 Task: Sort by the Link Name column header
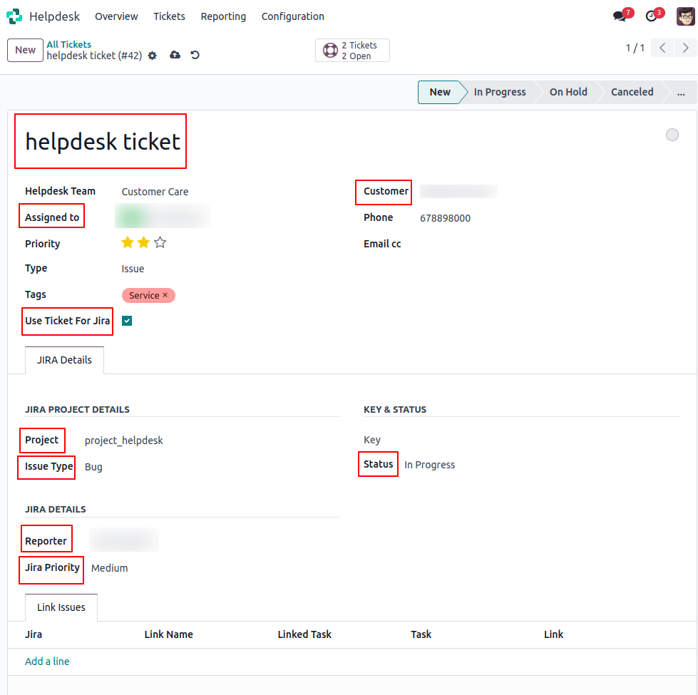click(168, 634)
